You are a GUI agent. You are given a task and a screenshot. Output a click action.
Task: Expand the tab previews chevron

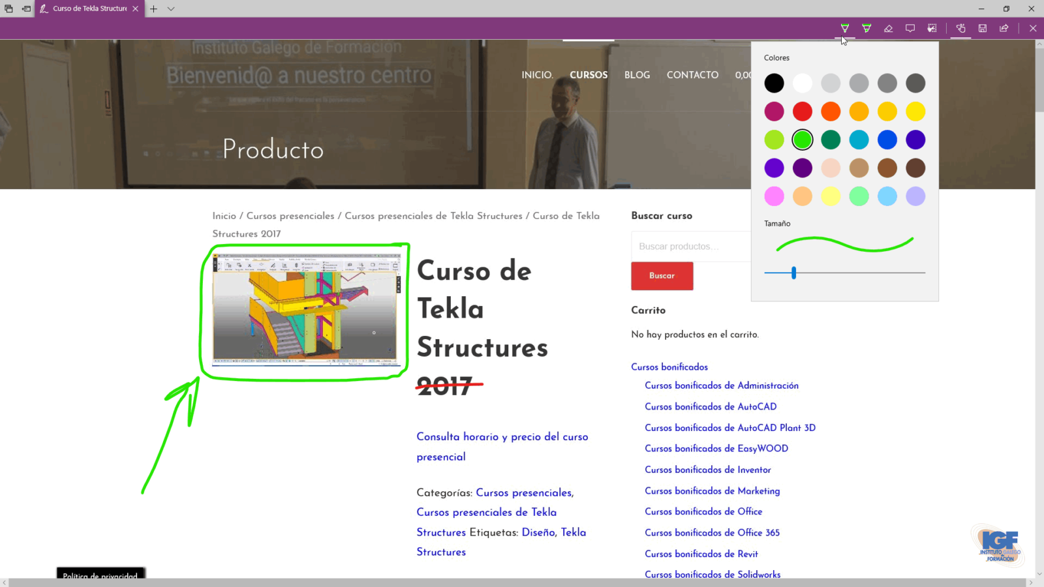[171, 8]
